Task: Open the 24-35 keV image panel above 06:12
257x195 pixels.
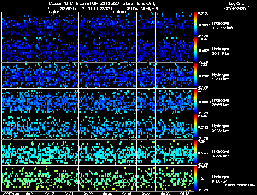Action: tap(184, 127)
